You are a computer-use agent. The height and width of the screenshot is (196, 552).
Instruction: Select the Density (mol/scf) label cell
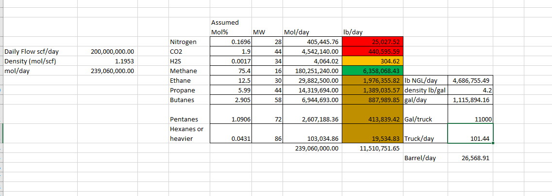coord(40,61)
